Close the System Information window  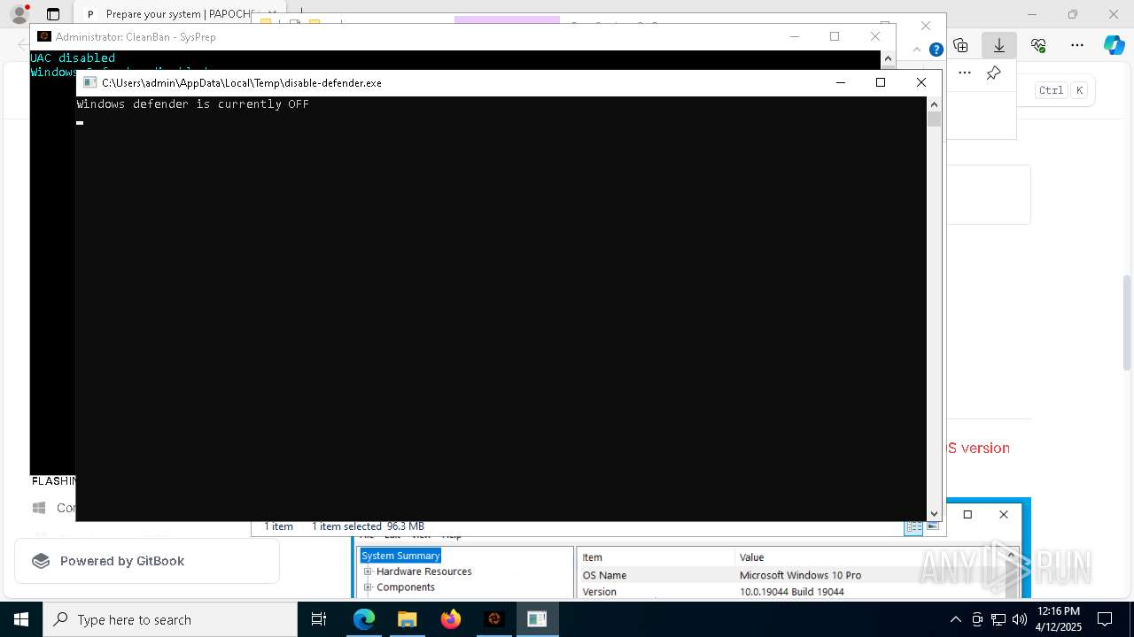coord(1003,514)
